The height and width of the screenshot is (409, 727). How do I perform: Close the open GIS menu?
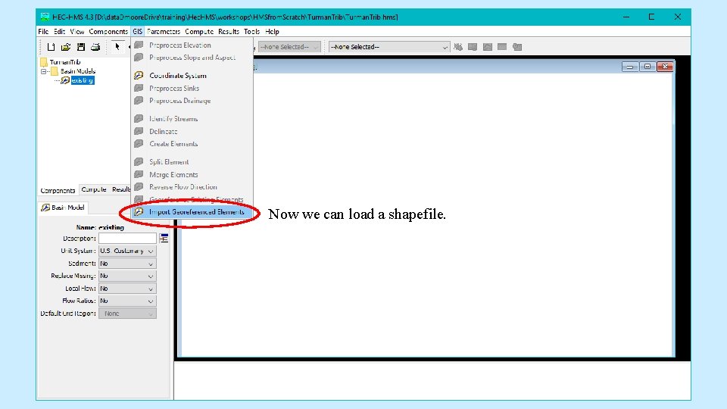(137, 32)
